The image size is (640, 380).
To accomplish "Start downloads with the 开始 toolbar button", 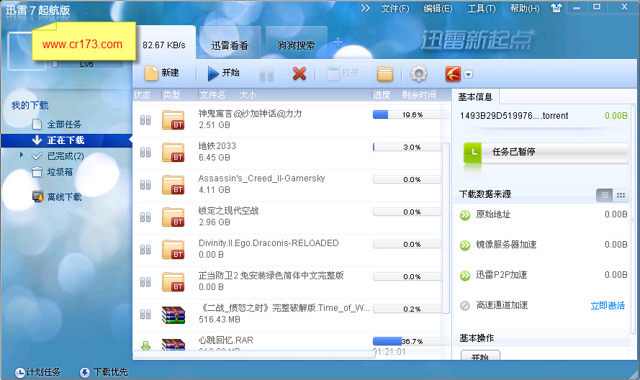I will (x=223, y=73).
